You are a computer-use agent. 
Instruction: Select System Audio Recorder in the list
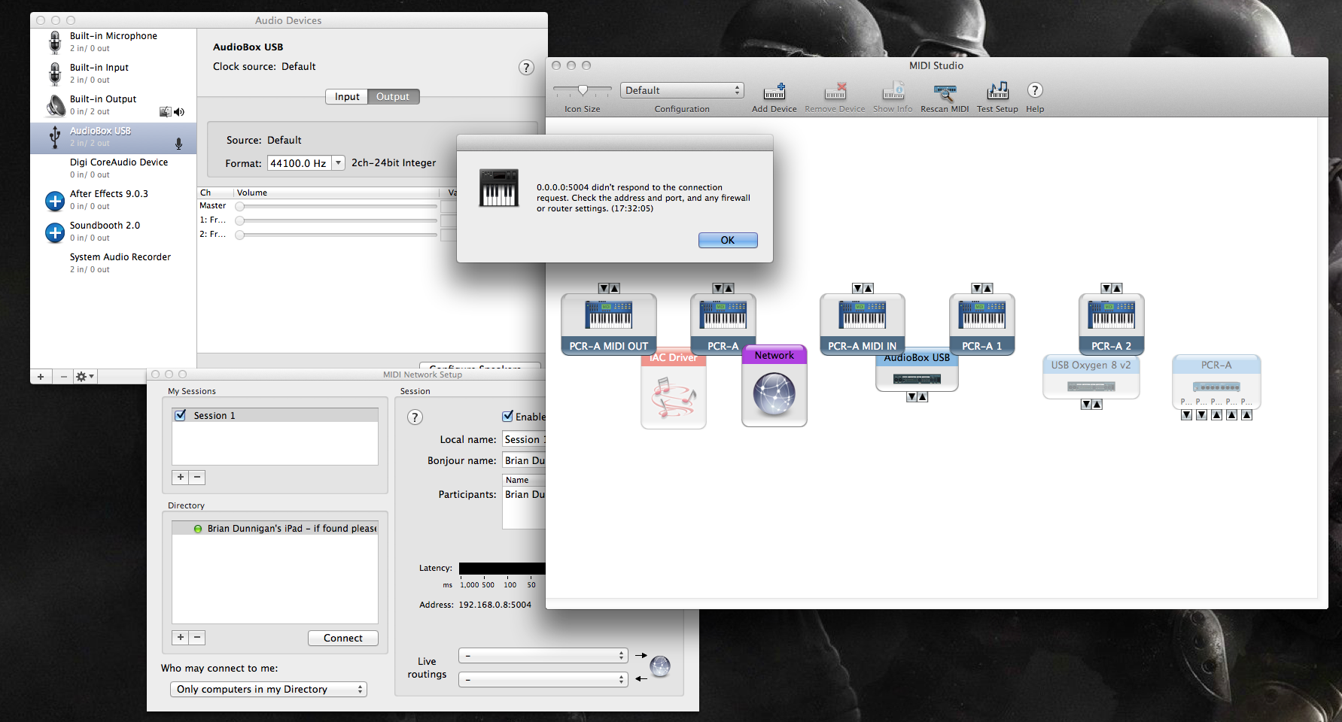(x=114, y=263)
